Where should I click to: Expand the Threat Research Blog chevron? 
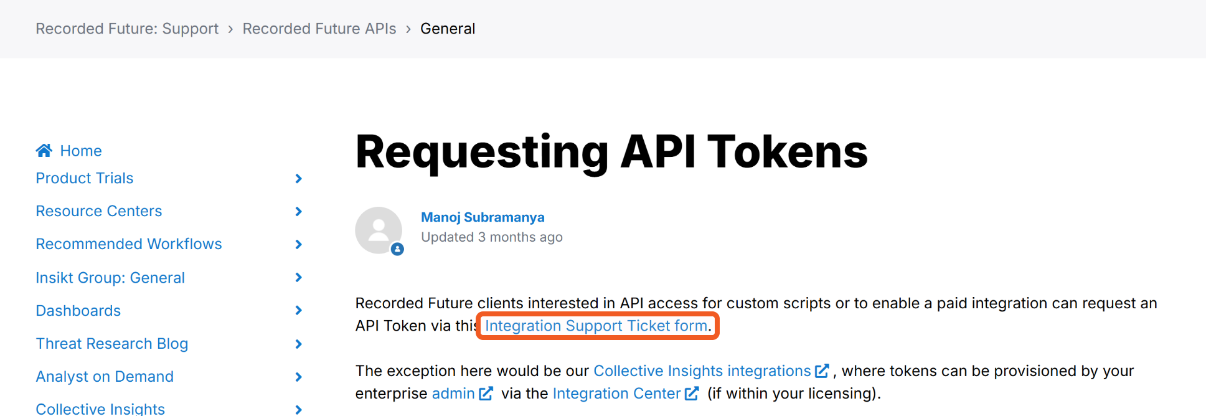click(x=299, y=344)
